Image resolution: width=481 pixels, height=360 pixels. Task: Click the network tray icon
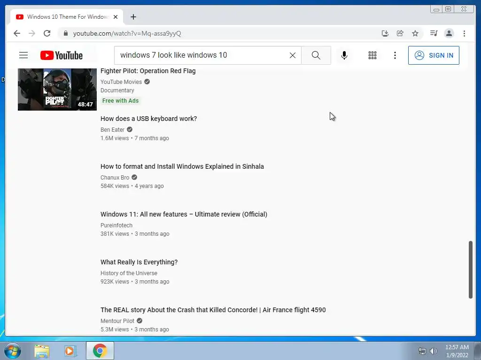click(422, 351)
